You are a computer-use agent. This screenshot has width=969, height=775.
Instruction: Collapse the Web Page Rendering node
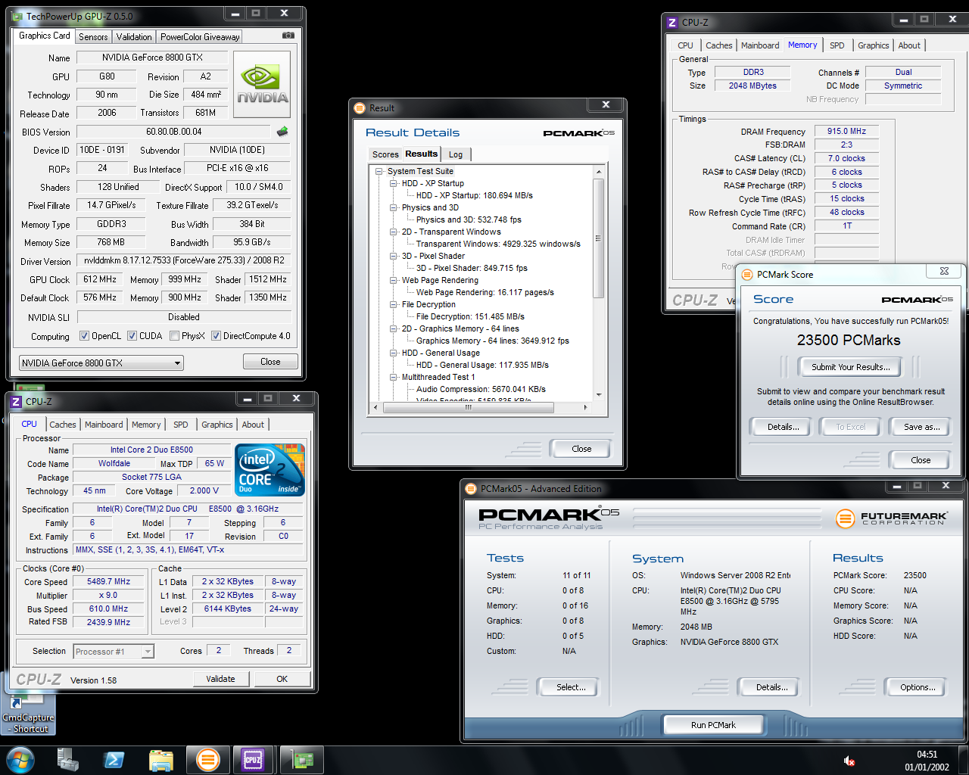coord(394,281)
